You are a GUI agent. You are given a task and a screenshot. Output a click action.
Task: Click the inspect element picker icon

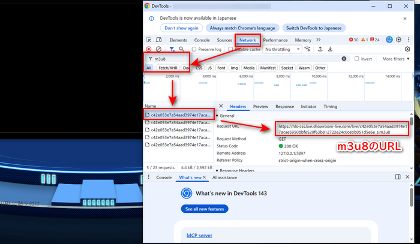[x=149, y=40]
